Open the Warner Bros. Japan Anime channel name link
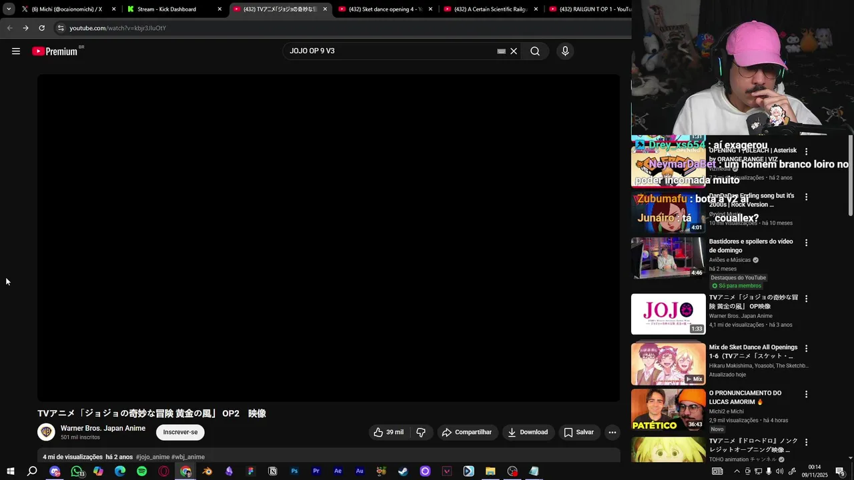854x480 pixels. coord(103,428)
